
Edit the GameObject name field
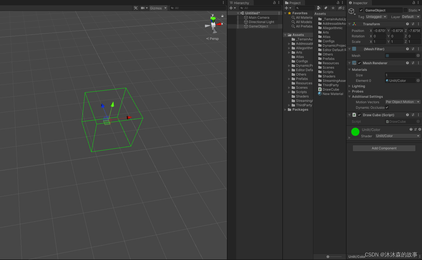point(383,10)
